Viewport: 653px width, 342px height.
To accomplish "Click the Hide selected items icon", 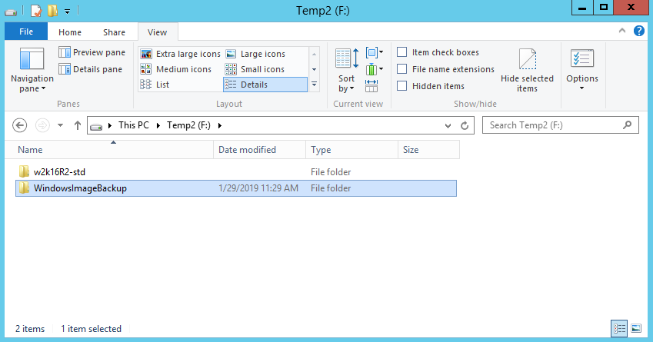I will [x=527, y=61].
